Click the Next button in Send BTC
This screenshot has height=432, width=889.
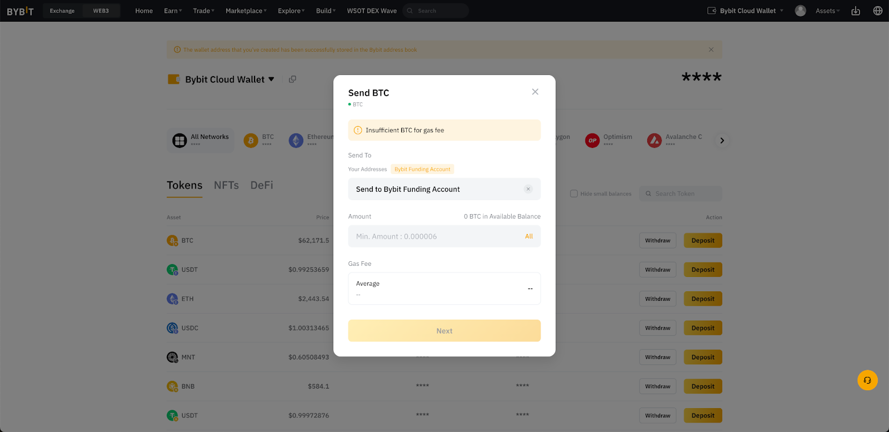click(444, 331)
